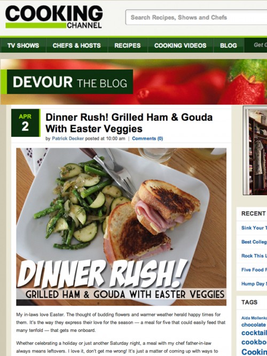This screenshot has width=267, height=356.
Task: Open the Hump Day recent post
Action: click(x=253, y=284)
